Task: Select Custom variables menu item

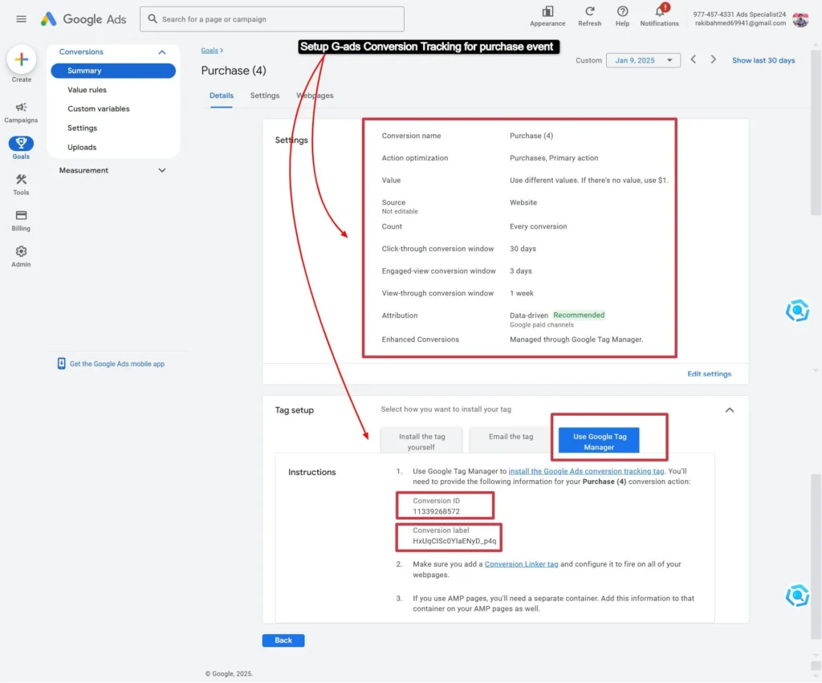Action: click(x=99, y=109)
